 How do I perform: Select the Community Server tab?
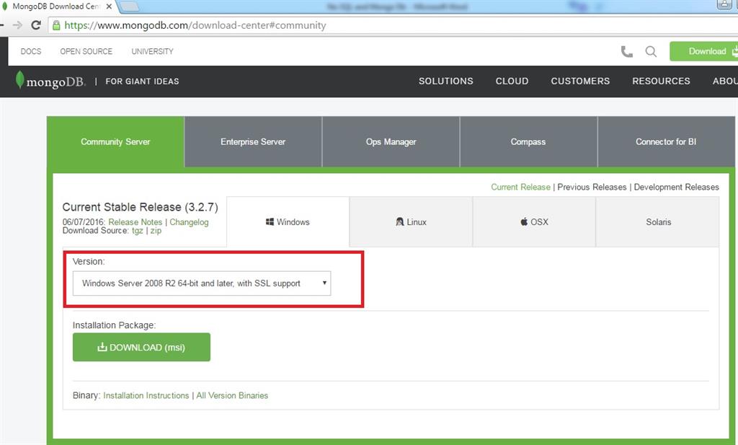point(115,142)
